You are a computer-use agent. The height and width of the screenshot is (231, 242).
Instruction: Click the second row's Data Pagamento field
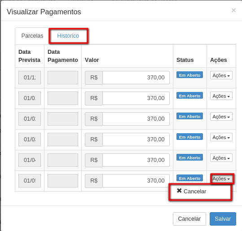(x=63, y=98)
